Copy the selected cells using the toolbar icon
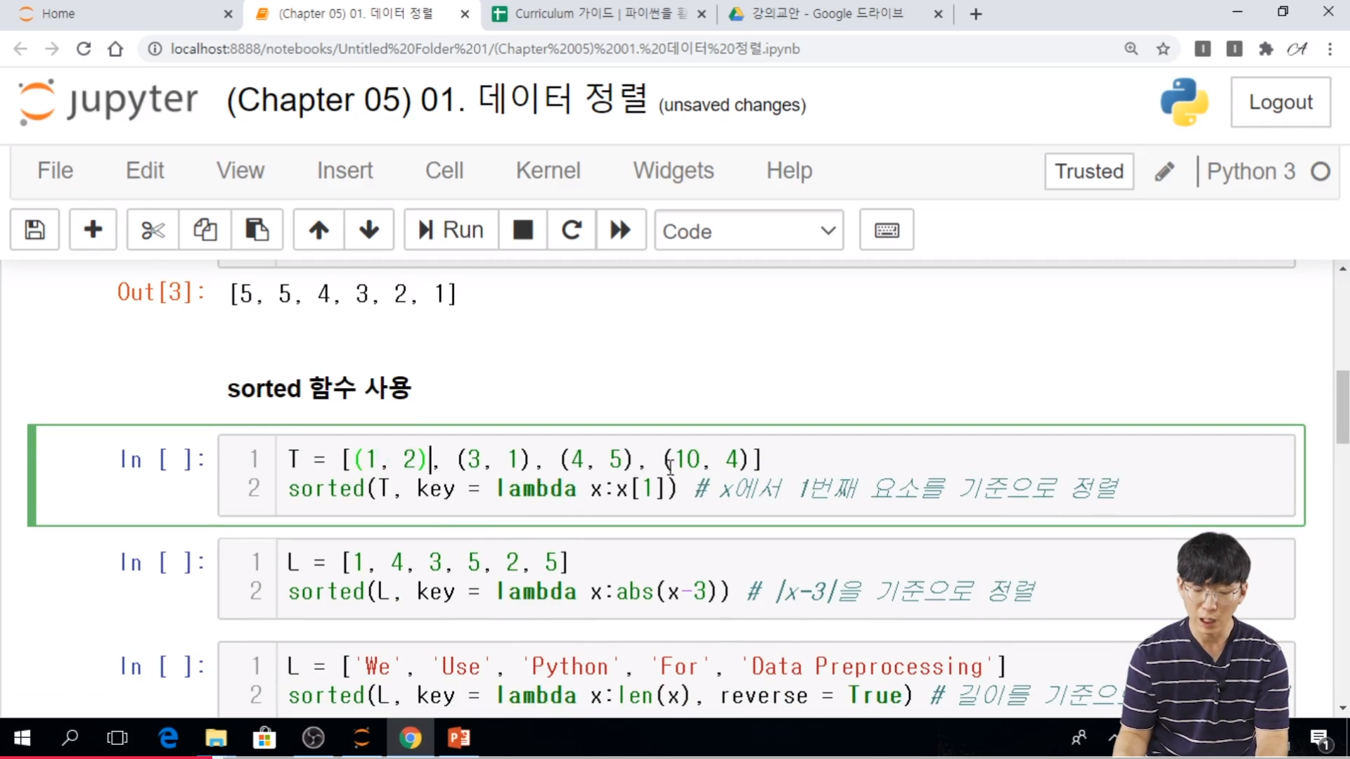The height and width of the screenshot is (759, 1350). point(205,230)
